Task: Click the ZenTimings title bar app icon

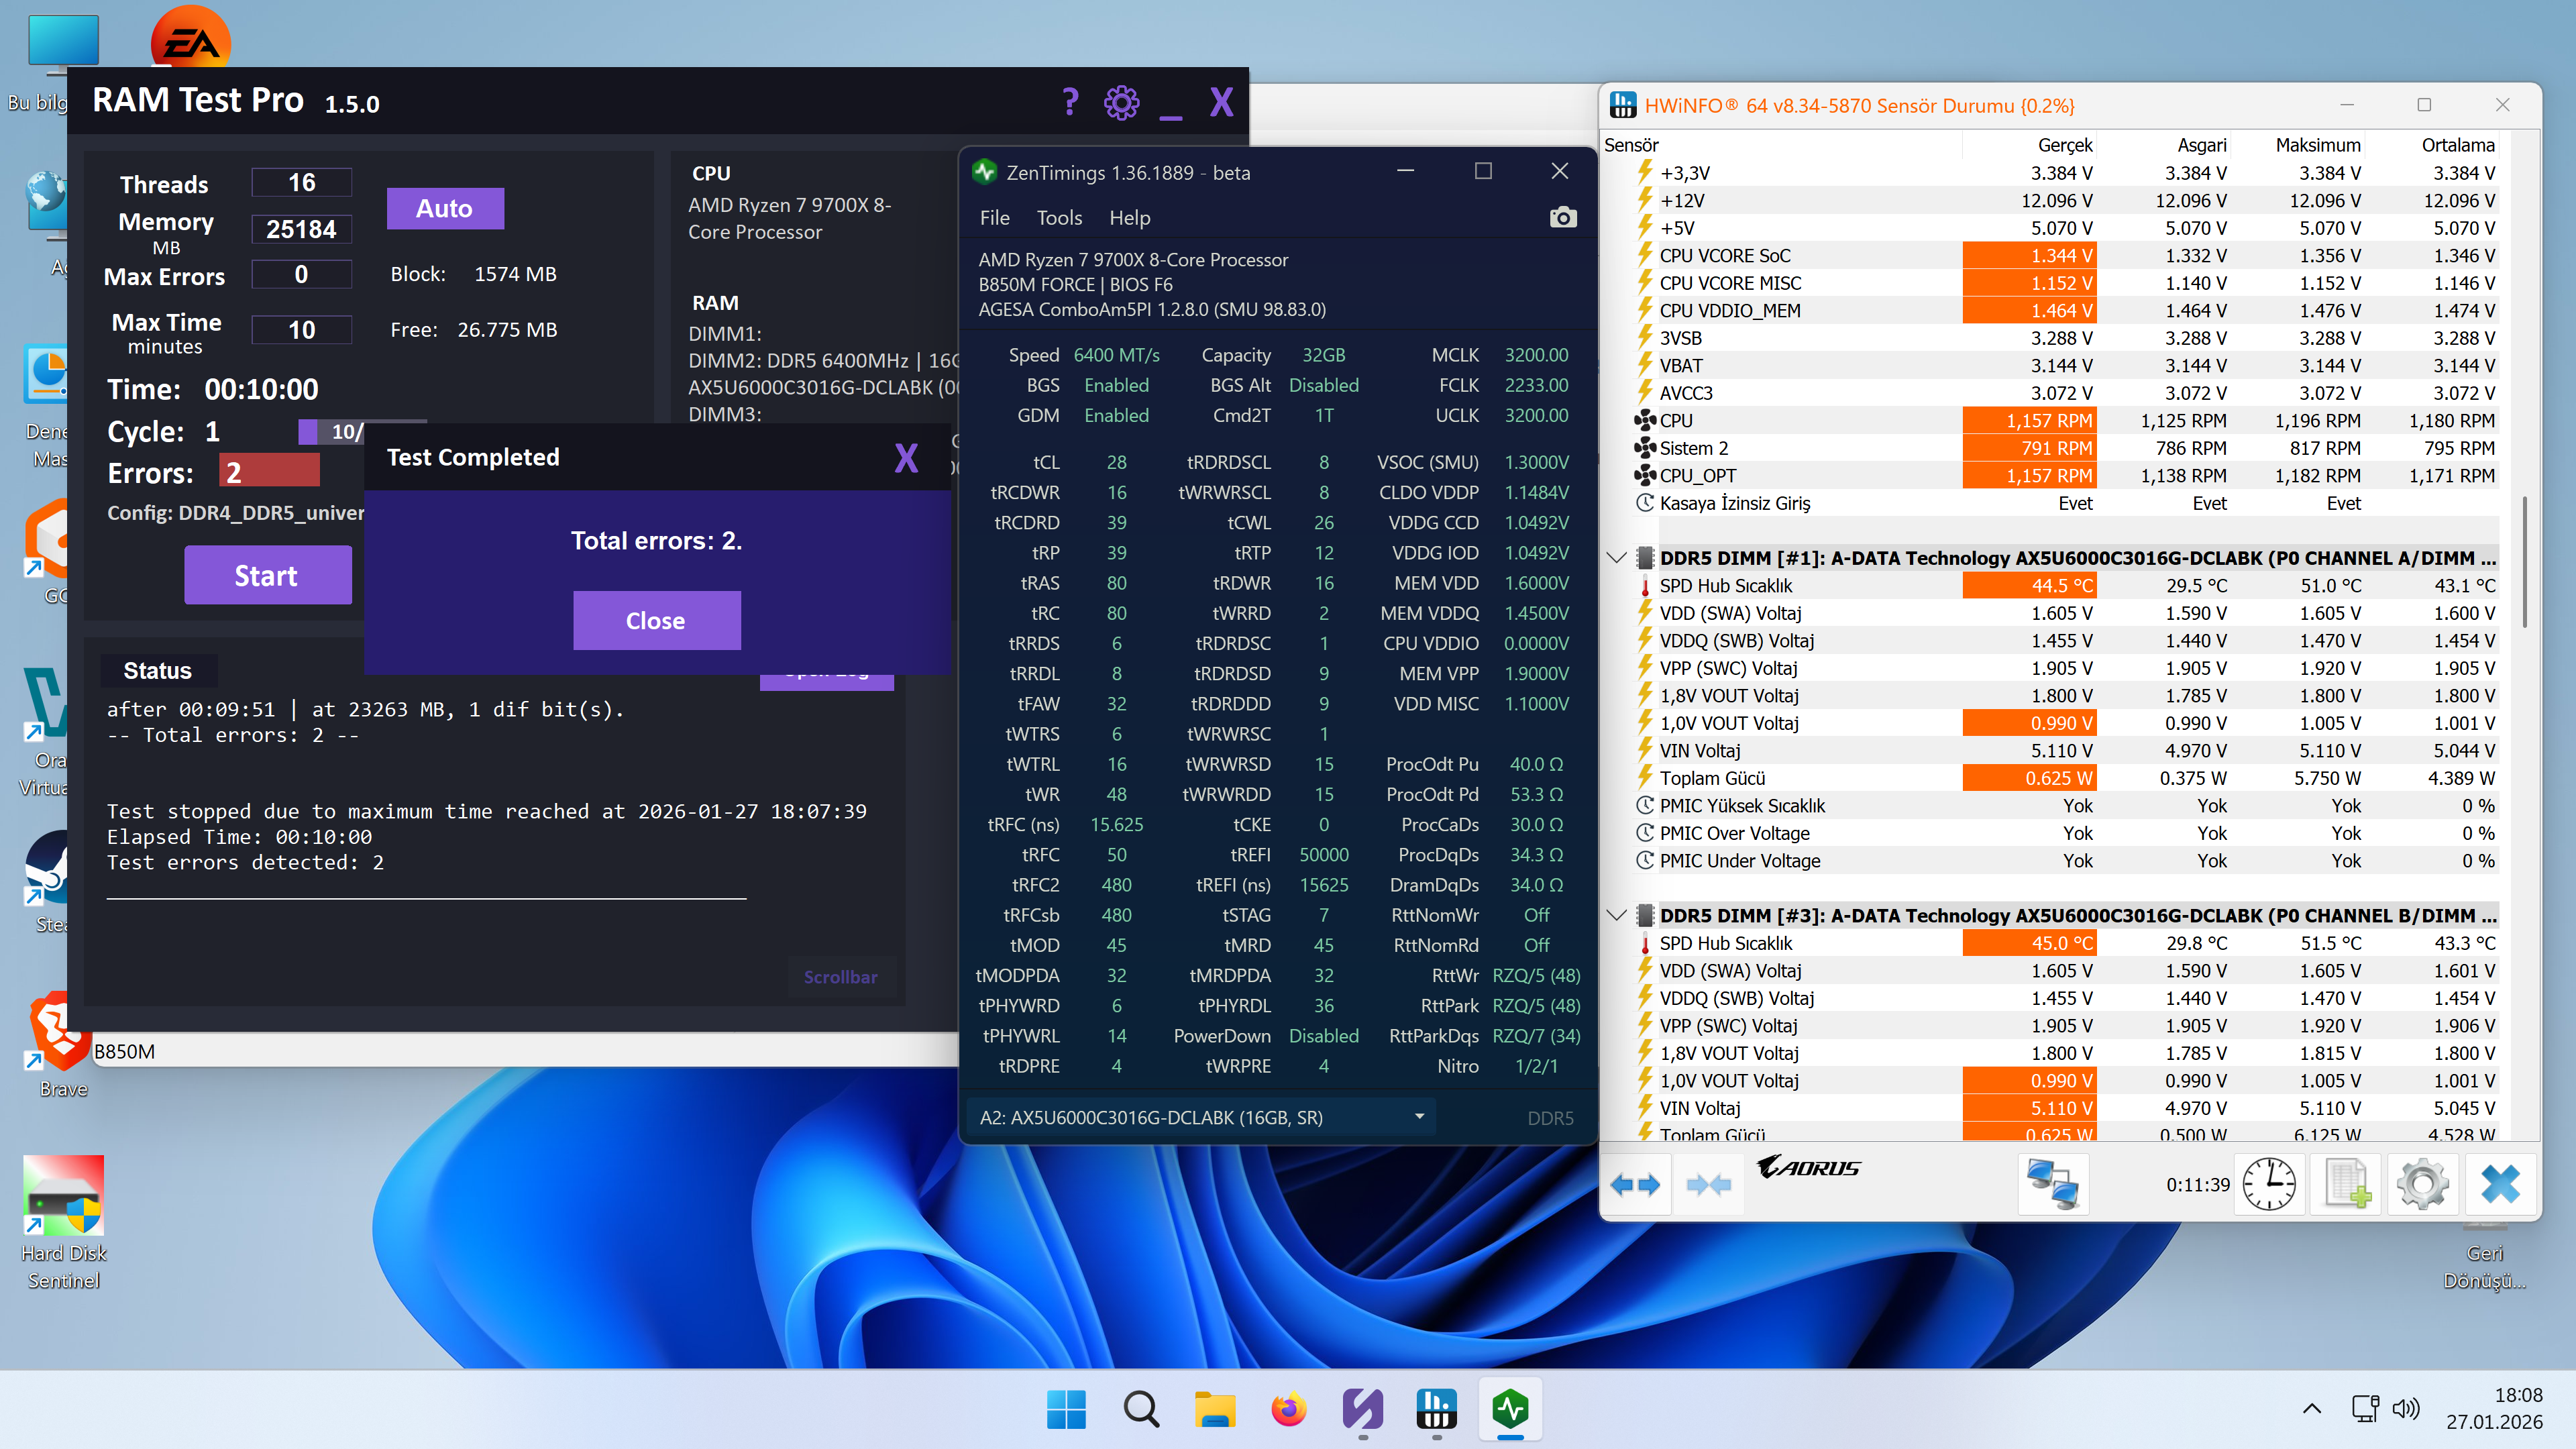Action: (x=985, y=172)
